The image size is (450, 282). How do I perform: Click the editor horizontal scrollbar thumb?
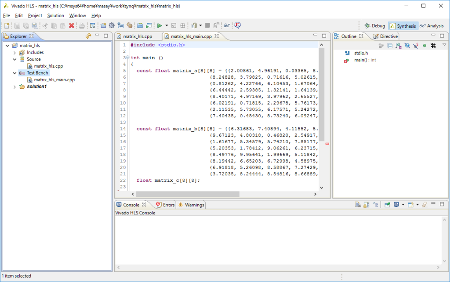tap(188, 194)
